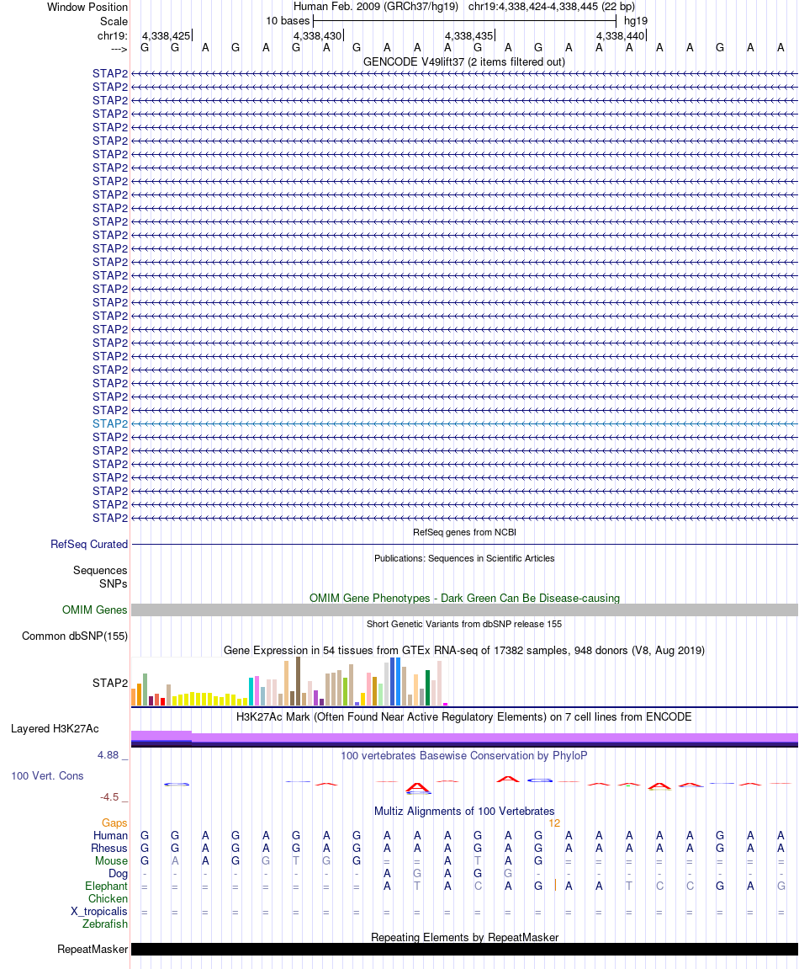Click the black RepeatMasker element bar
The image size is (799, 969).
pyautogui.click(x=464, y=950)
